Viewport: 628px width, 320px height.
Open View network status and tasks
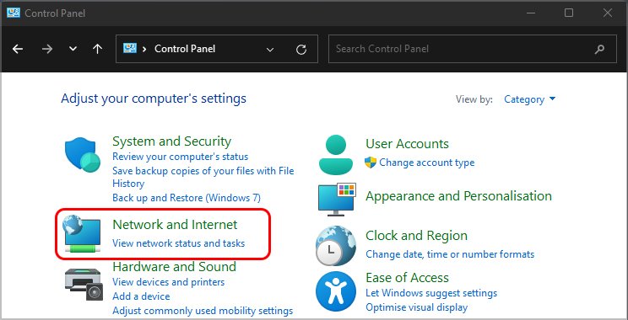179,243
